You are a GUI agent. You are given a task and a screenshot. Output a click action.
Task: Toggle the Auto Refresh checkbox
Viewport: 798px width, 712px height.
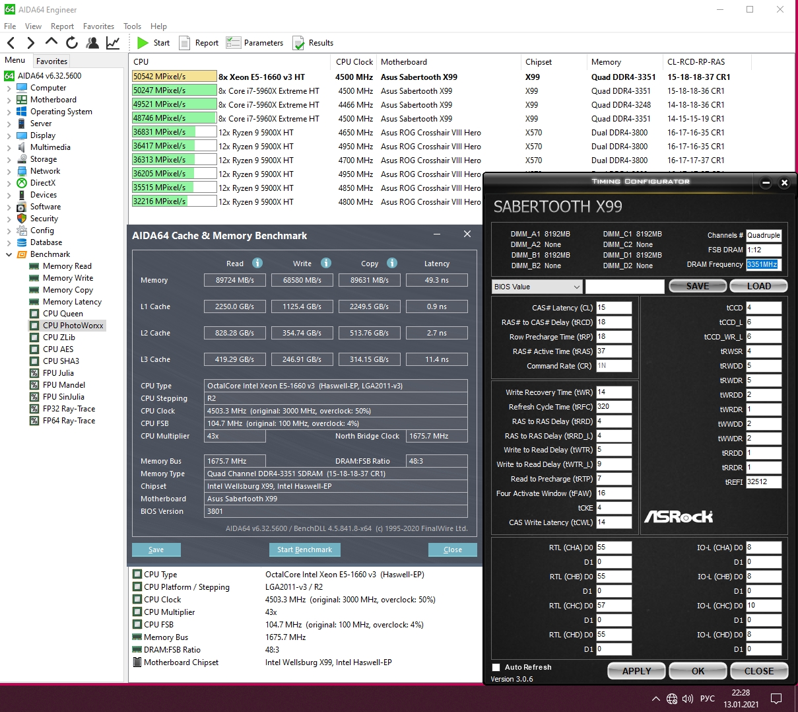(x=496, y=667)
